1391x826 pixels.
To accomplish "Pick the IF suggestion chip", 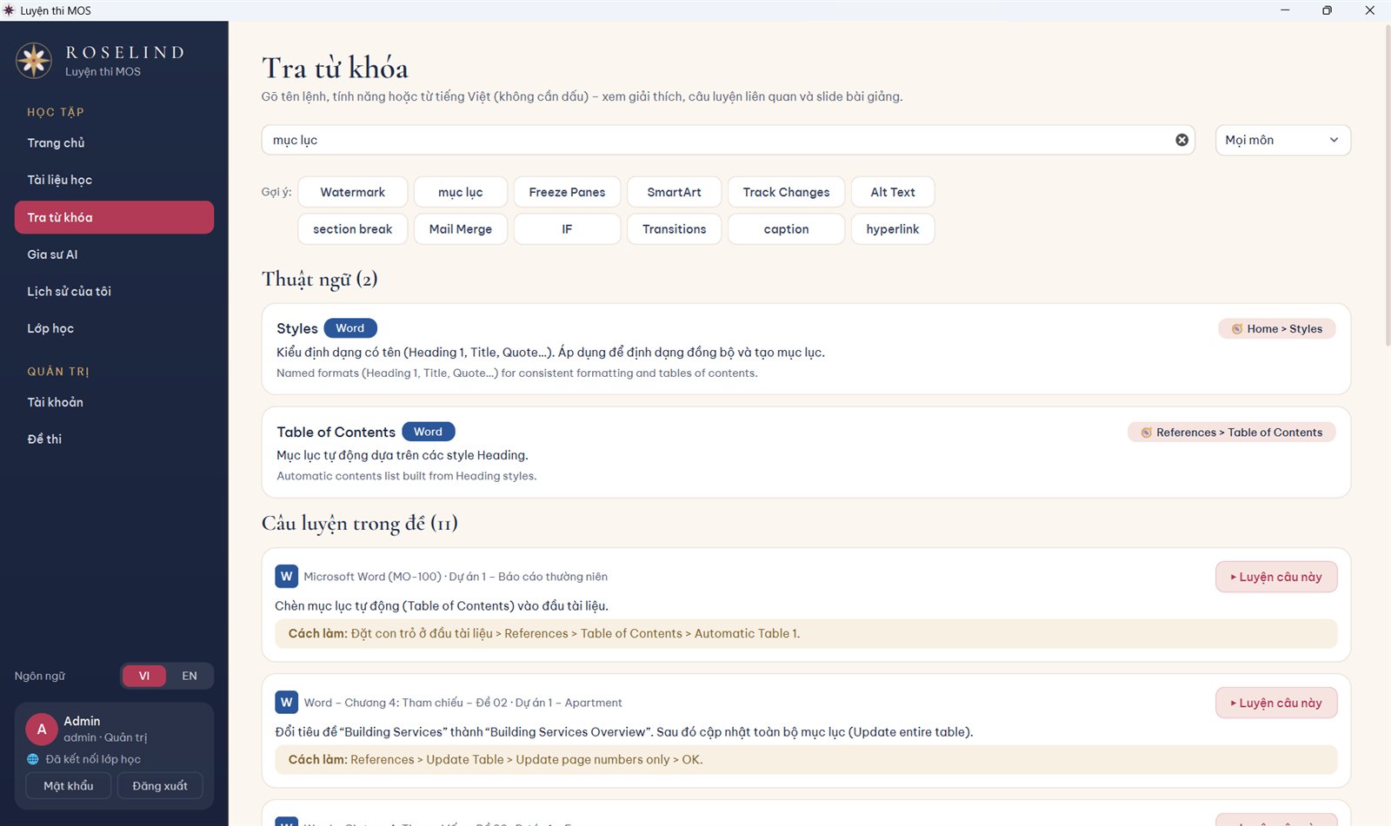I will [x=567, y=229].
